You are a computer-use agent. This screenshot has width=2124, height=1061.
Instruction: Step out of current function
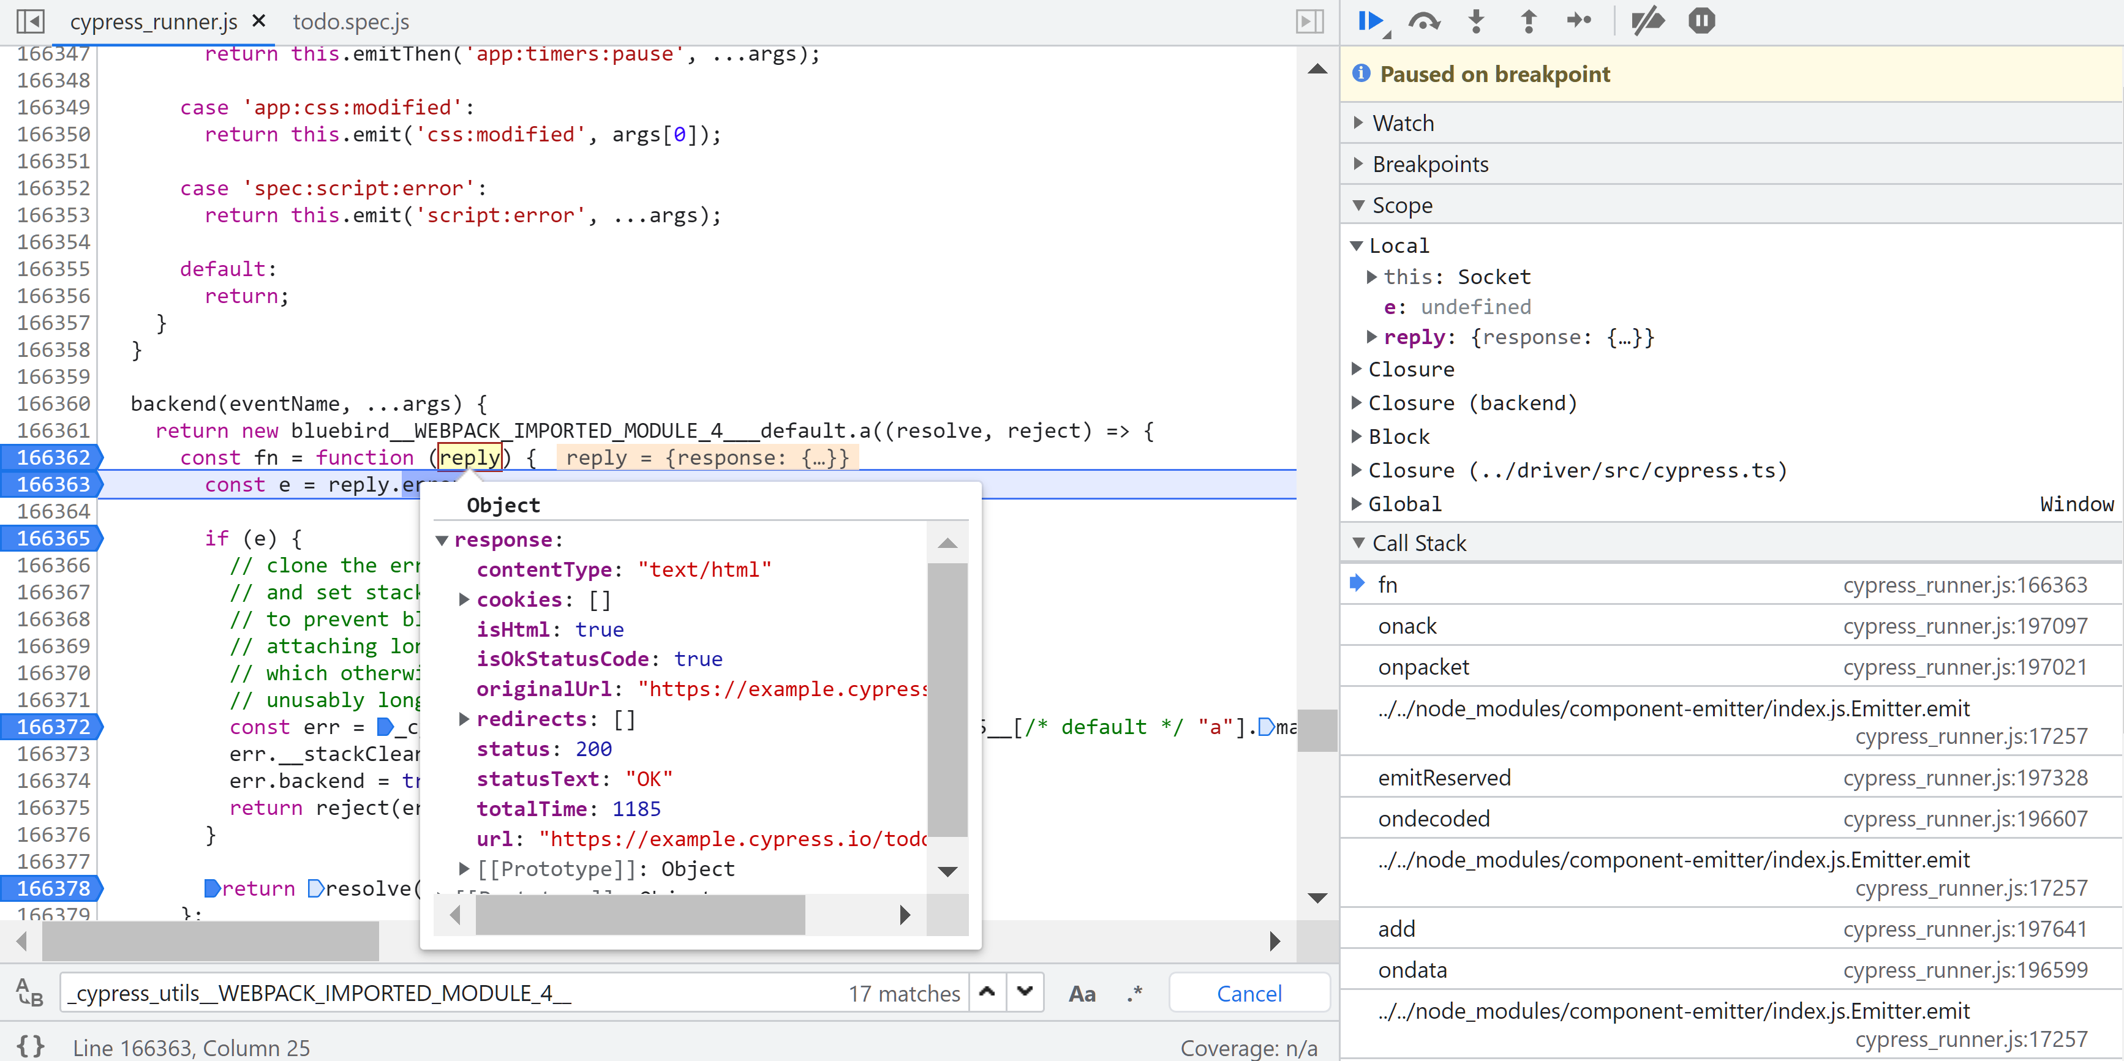[x=1528, y=21]
